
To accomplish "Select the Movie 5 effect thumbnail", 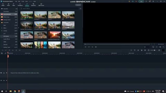I will click(54, 15).
